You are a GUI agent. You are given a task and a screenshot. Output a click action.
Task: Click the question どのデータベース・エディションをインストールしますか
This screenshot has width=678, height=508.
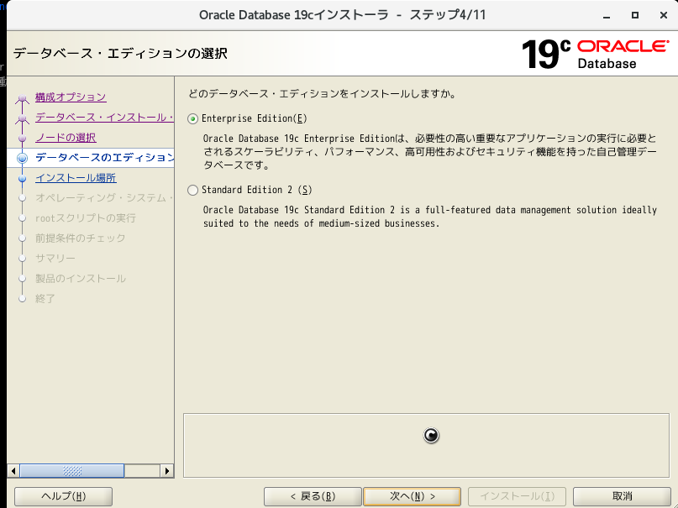[323, 94]
